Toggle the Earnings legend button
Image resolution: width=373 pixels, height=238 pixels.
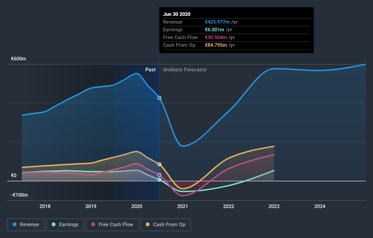[x=65, y=225]
